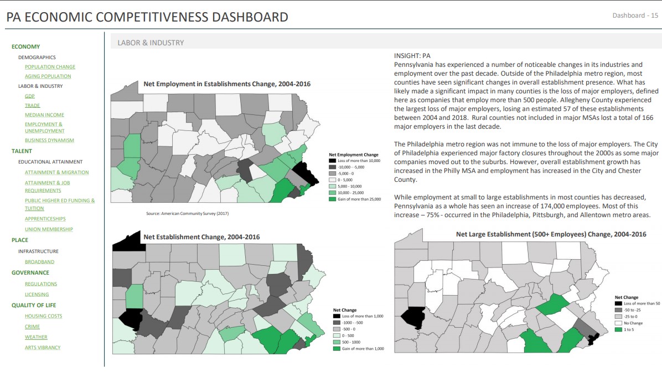Open the Crime link
The image size is (662, 373).
[32, 327]
